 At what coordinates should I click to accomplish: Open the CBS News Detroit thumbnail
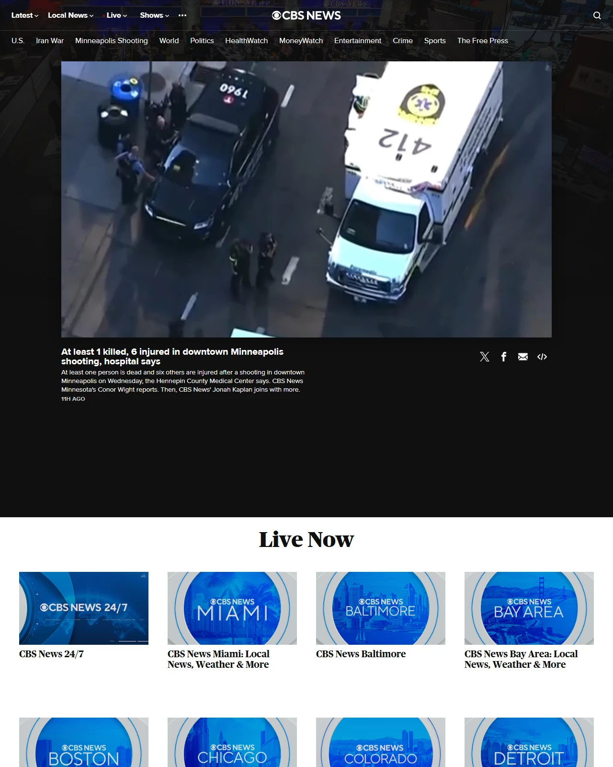529,742
